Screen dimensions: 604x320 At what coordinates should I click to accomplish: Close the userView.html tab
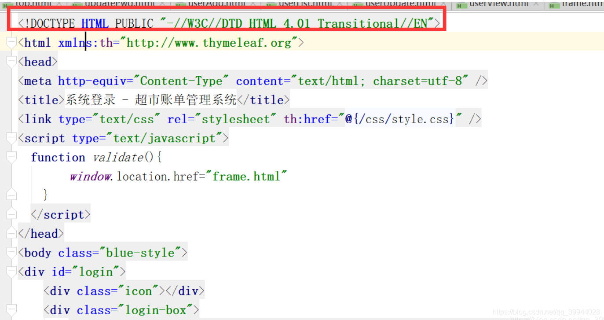536,4
